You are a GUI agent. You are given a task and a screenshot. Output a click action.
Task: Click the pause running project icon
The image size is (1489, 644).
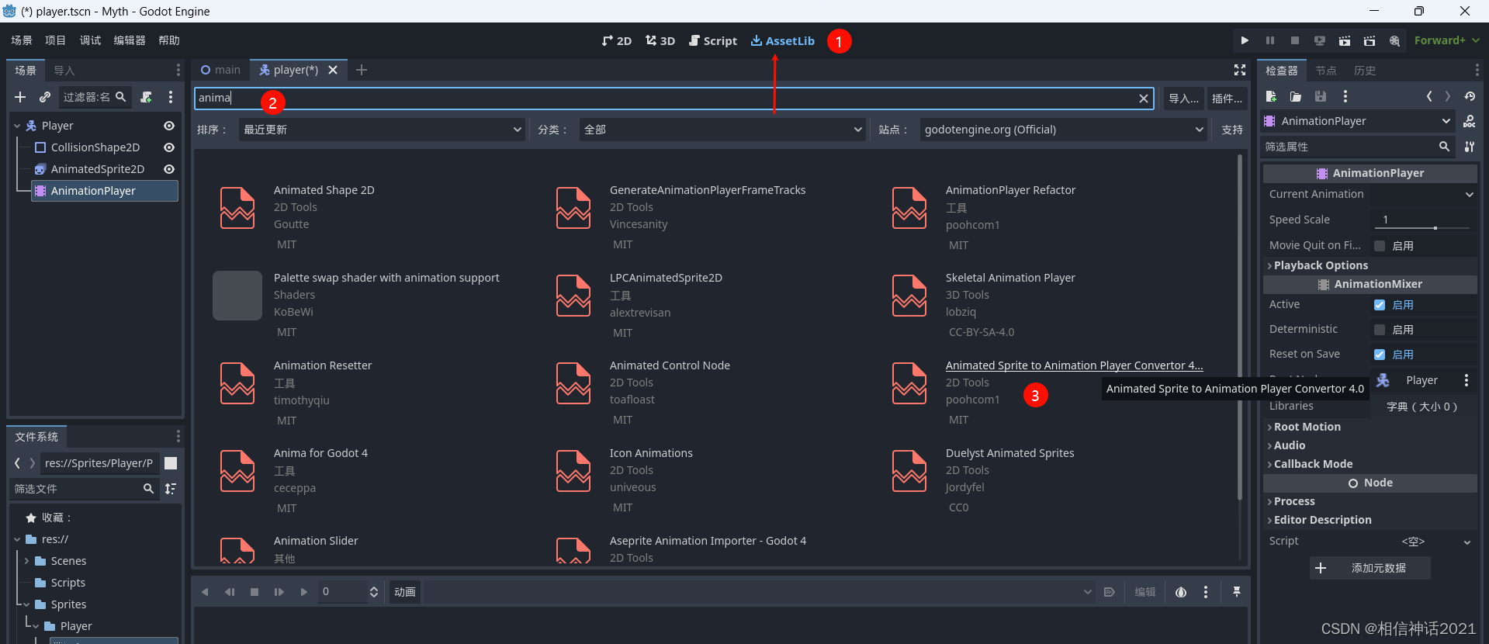(x=1270, y=40)
